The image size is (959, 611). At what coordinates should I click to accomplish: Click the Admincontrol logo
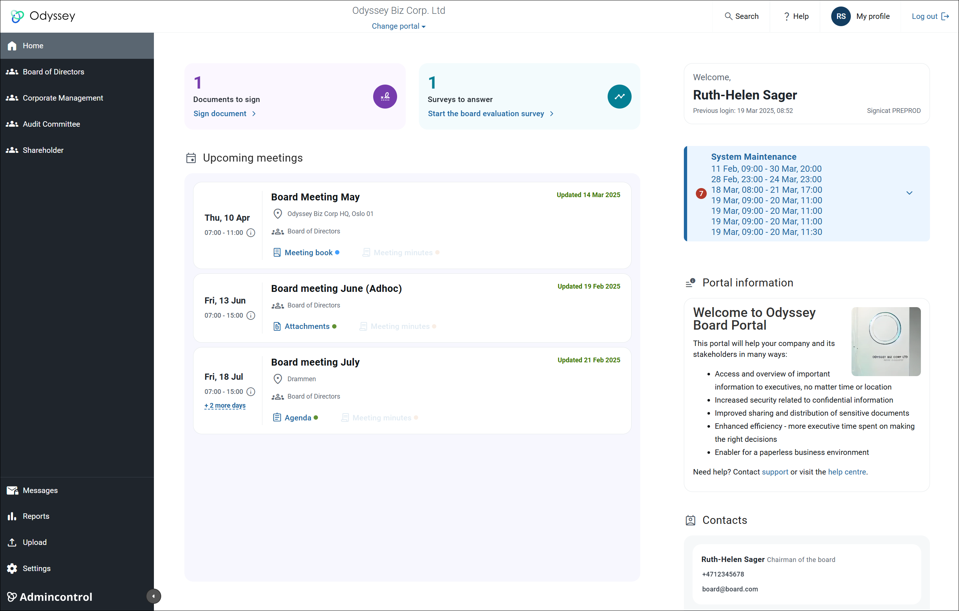(50, 597)
